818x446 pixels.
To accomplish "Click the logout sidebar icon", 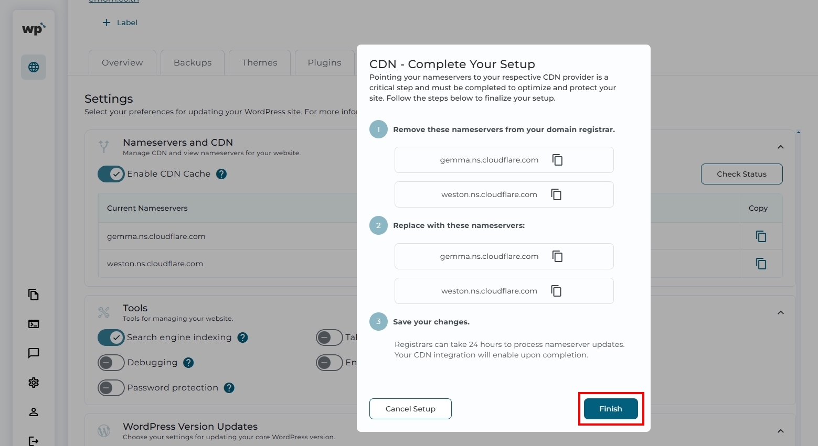I will 34,441.
